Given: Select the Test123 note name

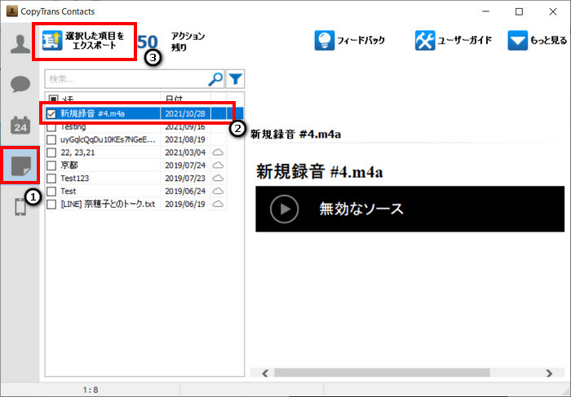Looking at the screenshot, I should [x=75, y=179].
